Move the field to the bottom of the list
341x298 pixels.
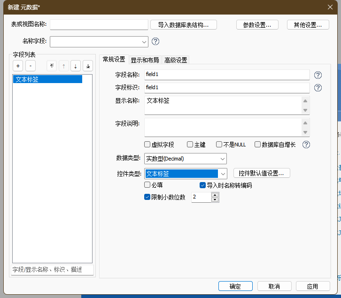(x=88, y=66)
